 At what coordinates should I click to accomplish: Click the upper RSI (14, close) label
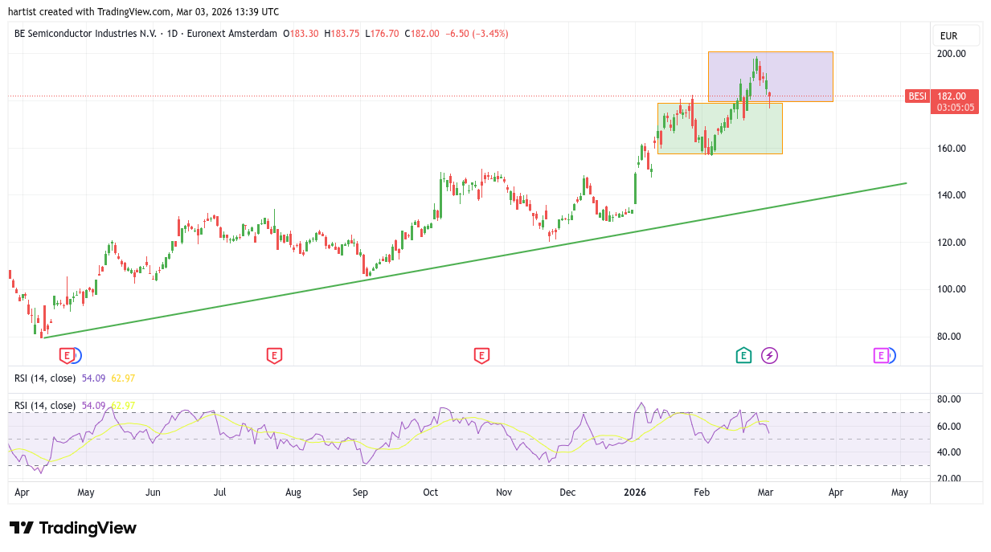tap(45, 378)
